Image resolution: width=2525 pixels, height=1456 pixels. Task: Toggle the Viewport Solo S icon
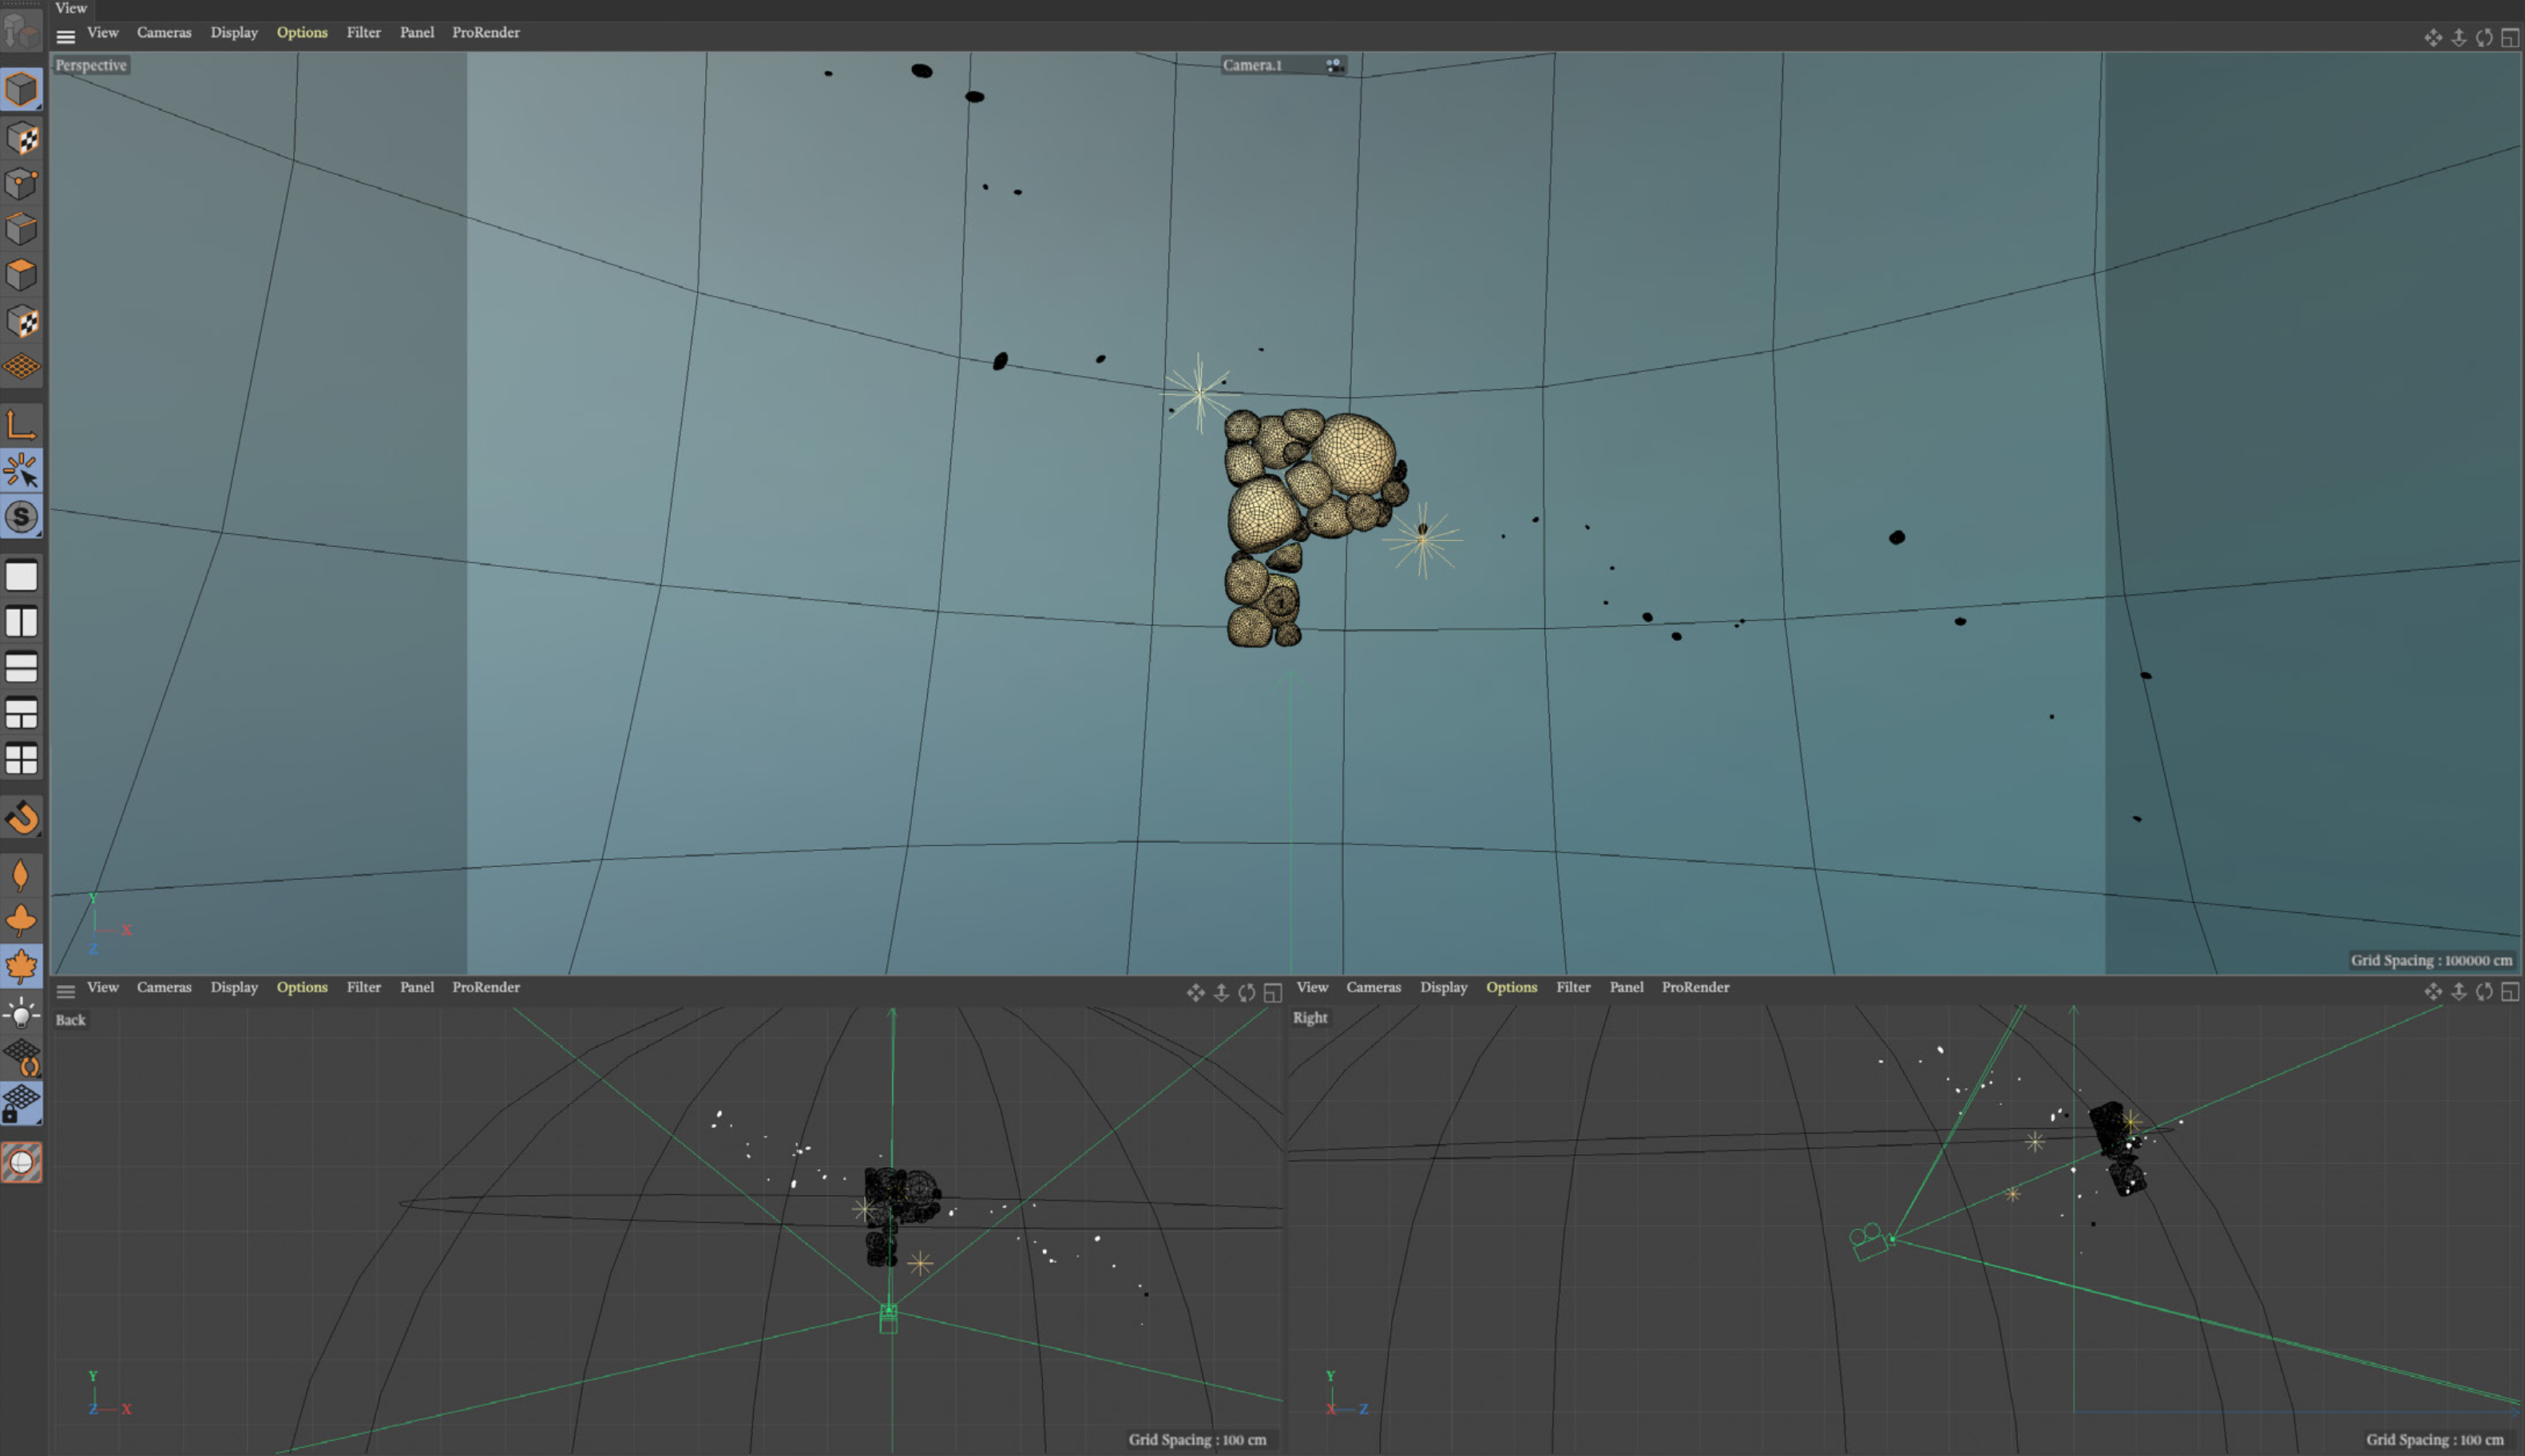(x=21, y=517)
